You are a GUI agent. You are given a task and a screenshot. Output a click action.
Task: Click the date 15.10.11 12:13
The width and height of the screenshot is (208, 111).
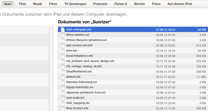tap(165, 51)
